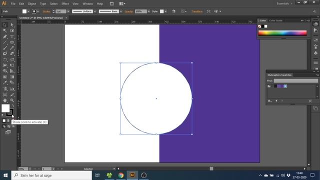Select the Zoom tool

click(x=12, y=100)
